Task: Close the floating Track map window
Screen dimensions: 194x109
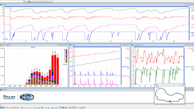Action: click(184, 85)
